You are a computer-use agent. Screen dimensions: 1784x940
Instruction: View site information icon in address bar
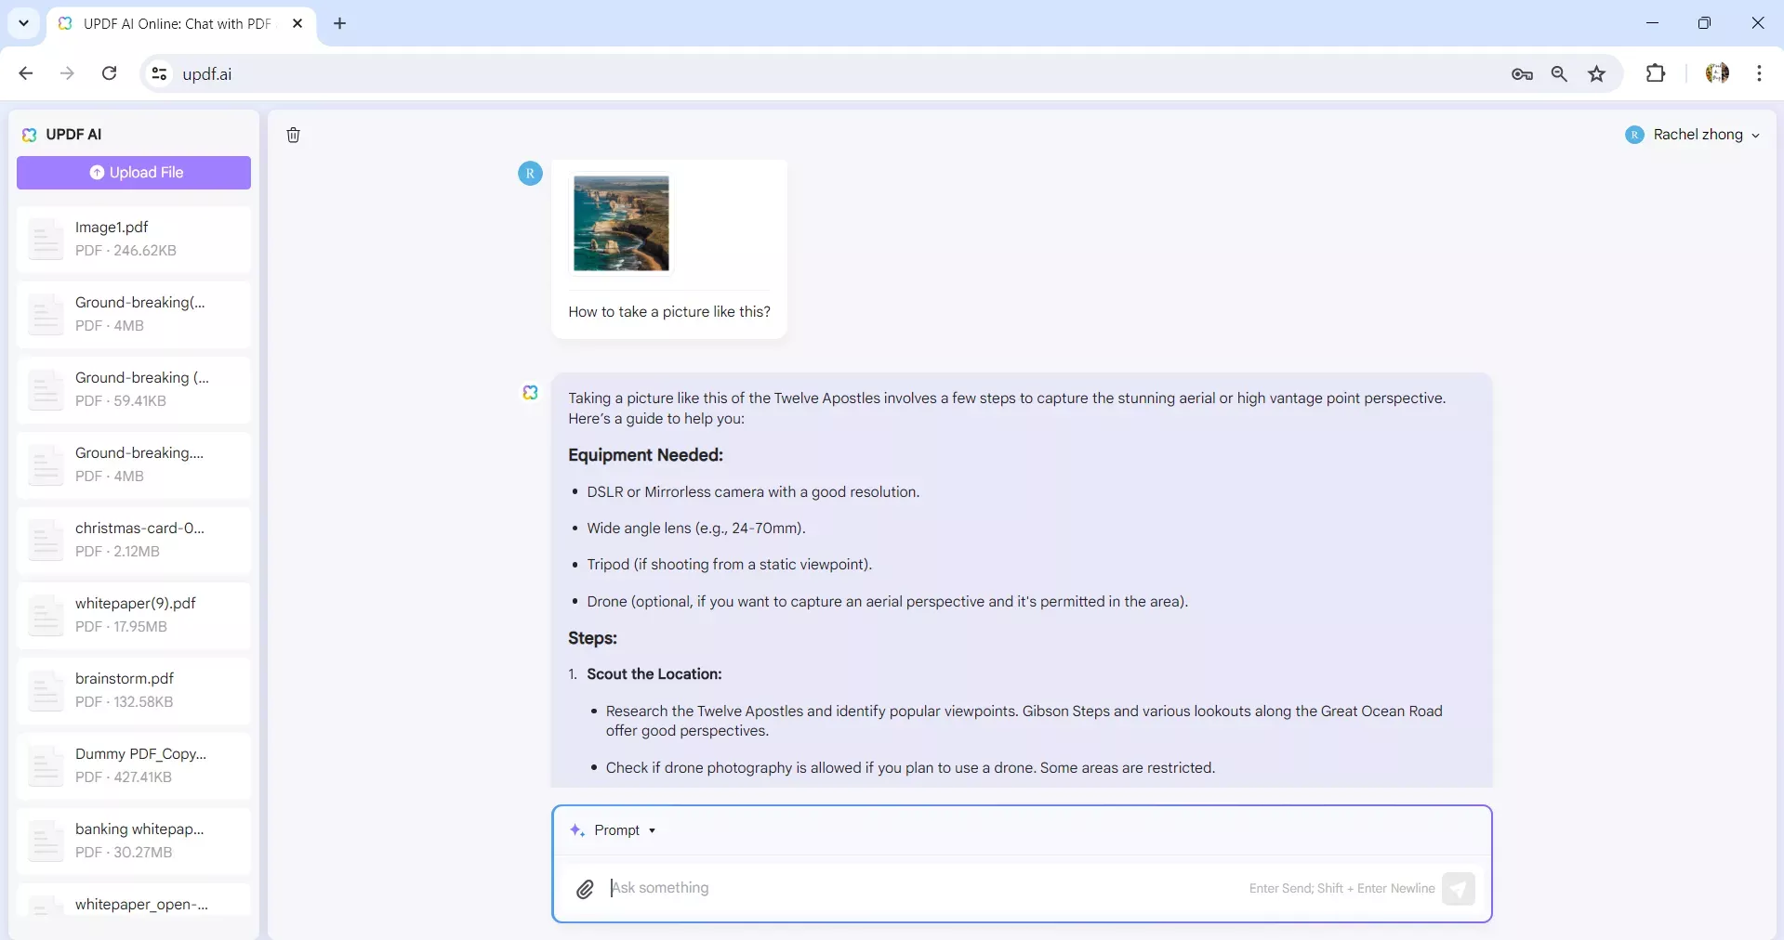(x=159, y=74)
